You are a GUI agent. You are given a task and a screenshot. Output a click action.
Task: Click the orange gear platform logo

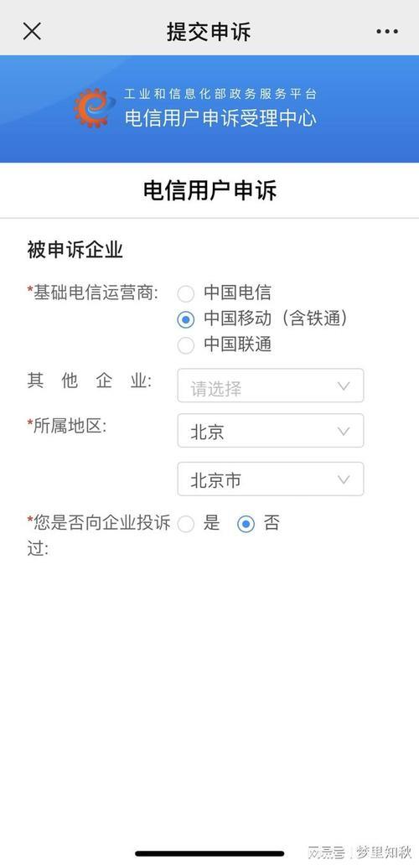click(94, 108)
